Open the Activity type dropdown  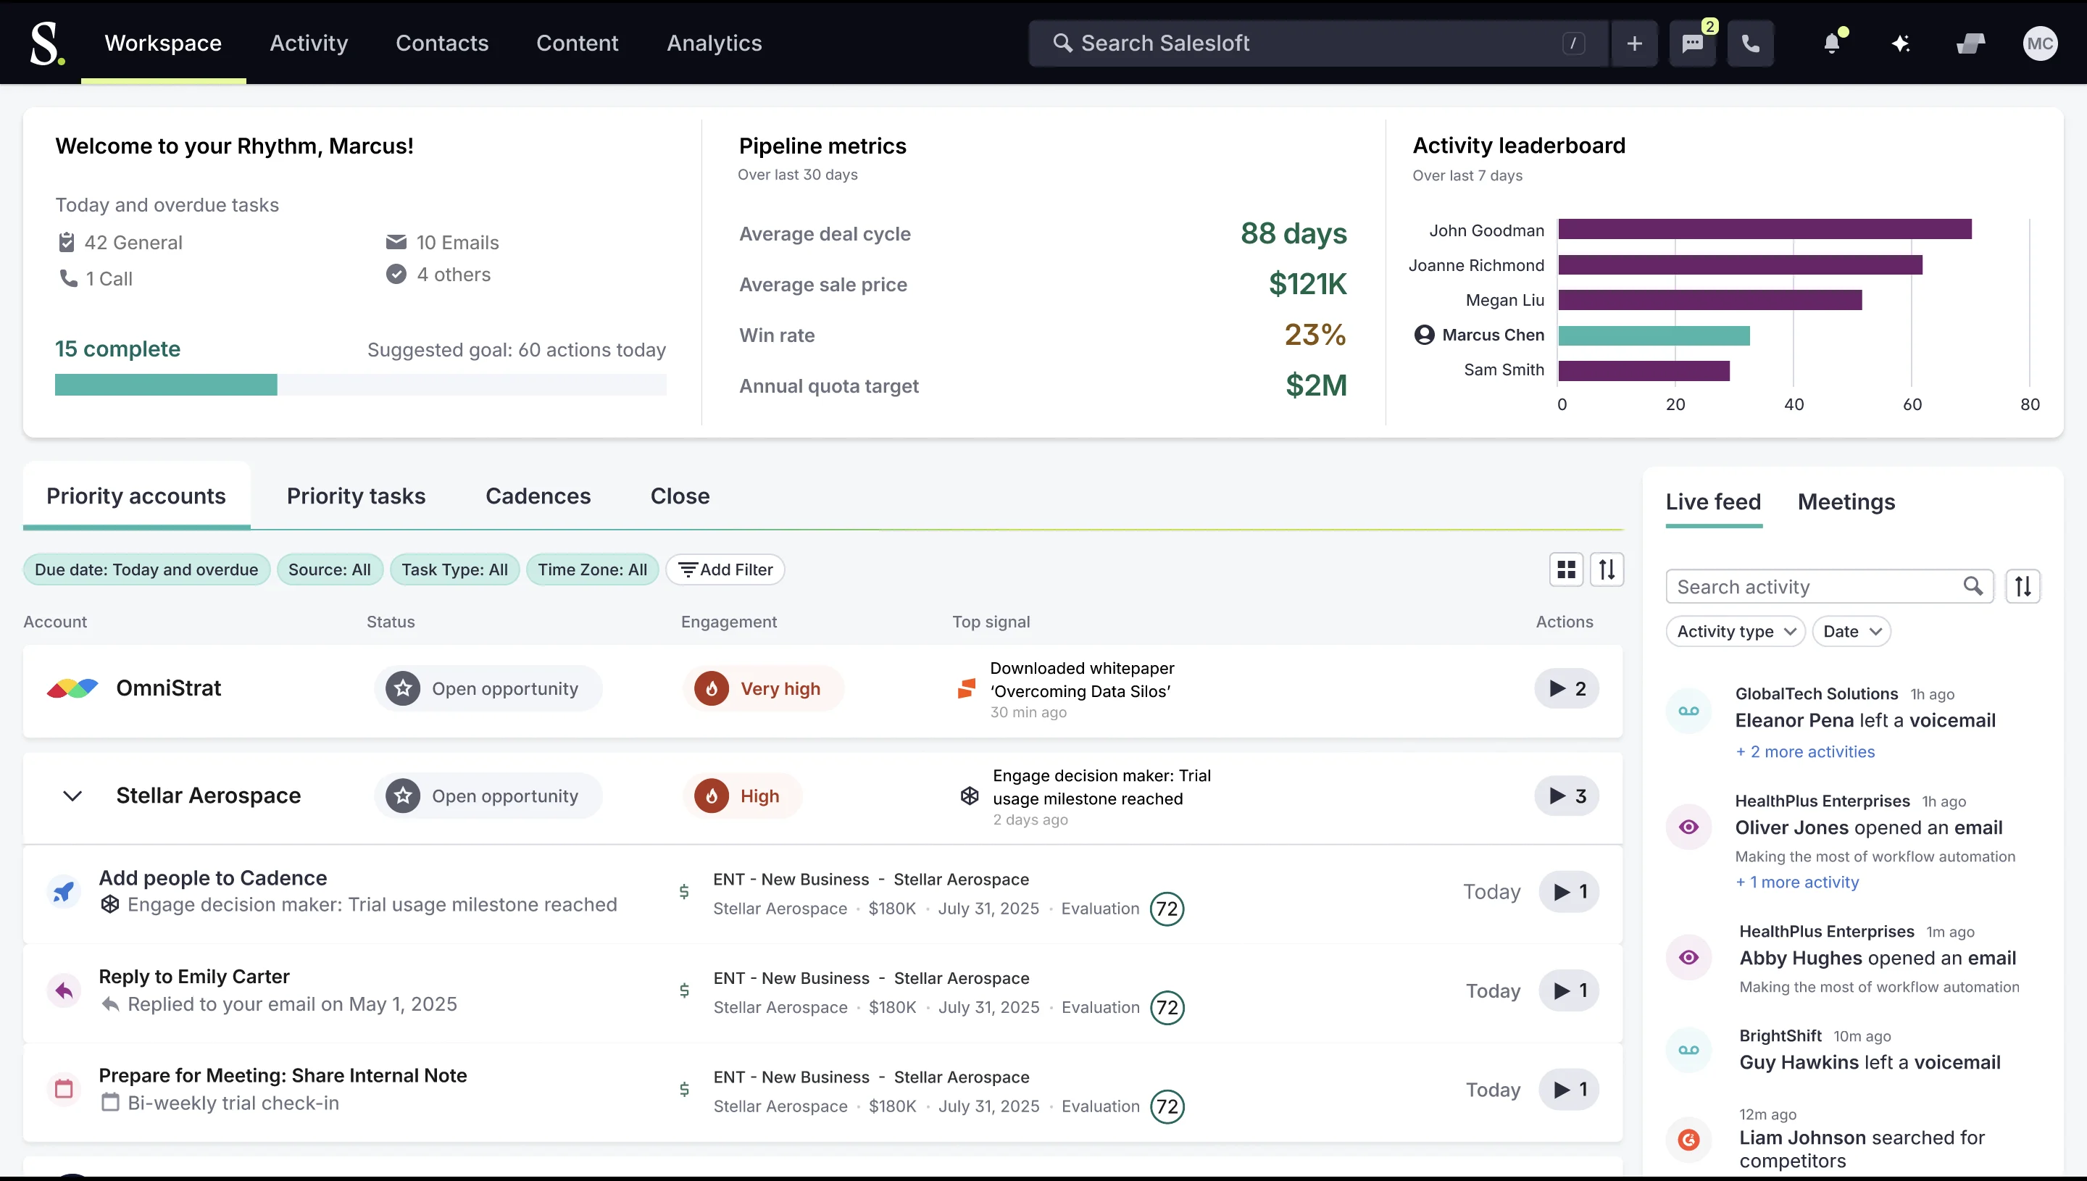click(1736, 632)
